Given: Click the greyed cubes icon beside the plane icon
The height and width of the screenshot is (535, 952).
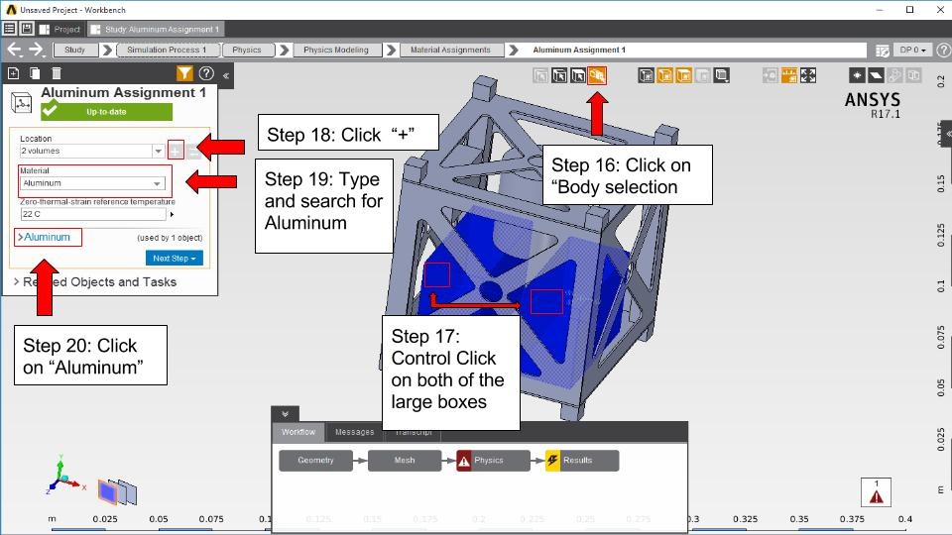Looking at the screenshot, I should 894,76.
